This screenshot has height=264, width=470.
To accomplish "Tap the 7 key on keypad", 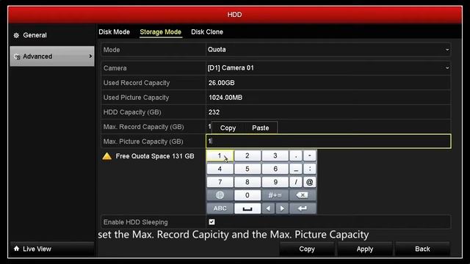I will click(x=220, y=182).
